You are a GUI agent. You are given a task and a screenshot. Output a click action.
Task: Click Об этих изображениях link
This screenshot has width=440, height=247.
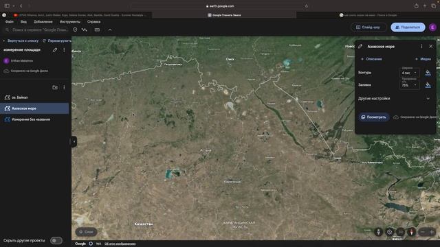[120, 244]
